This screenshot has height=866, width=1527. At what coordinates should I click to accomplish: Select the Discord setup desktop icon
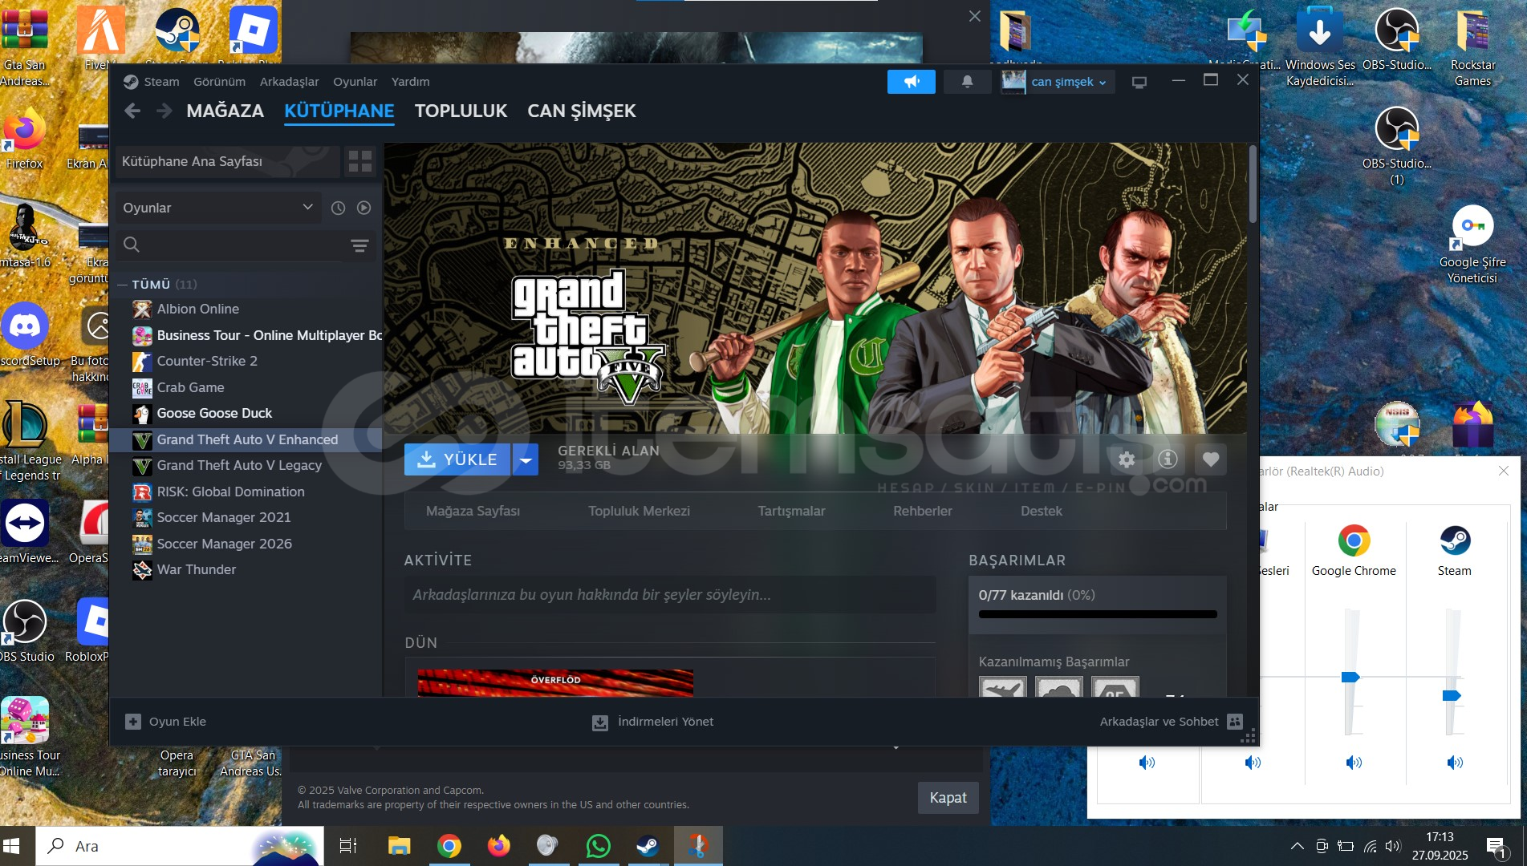[26, 334]
